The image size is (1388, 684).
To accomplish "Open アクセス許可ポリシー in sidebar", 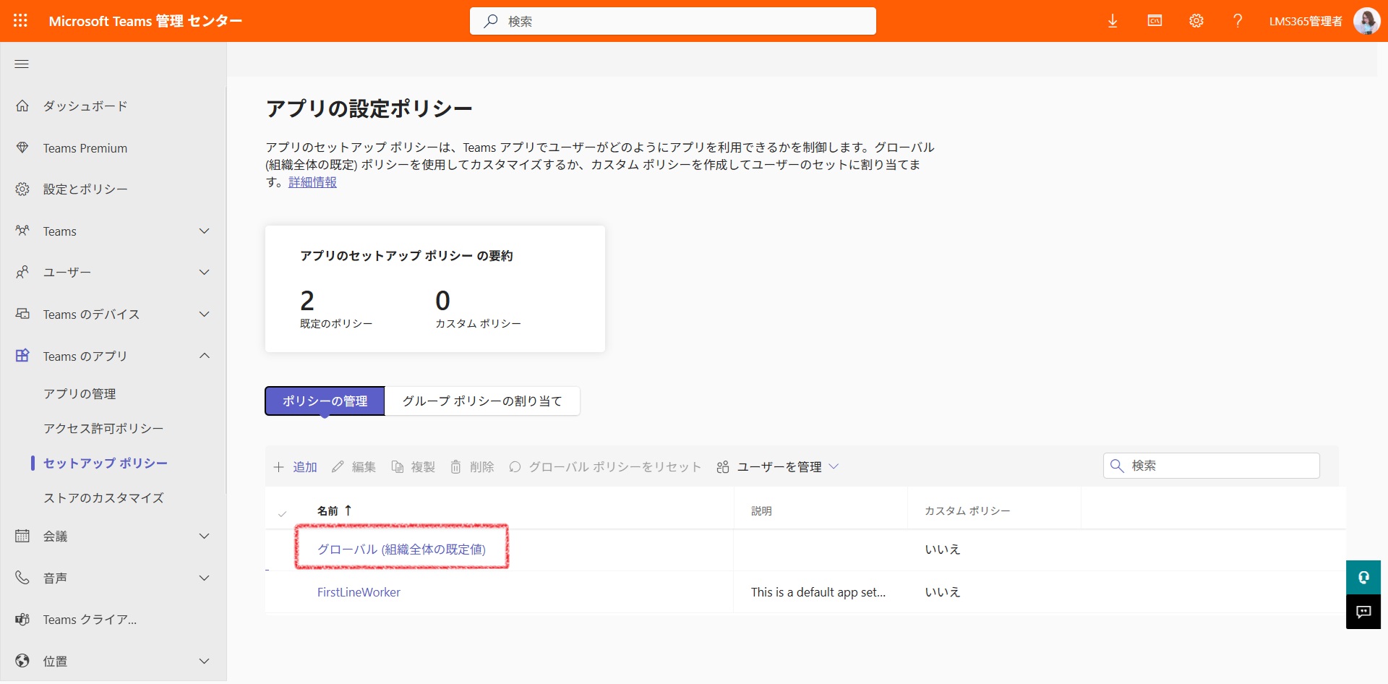I will 103,429.
